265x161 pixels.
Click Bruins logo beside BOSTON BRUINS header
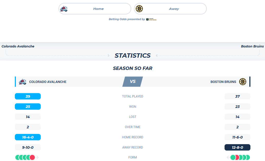pos(243,82)
